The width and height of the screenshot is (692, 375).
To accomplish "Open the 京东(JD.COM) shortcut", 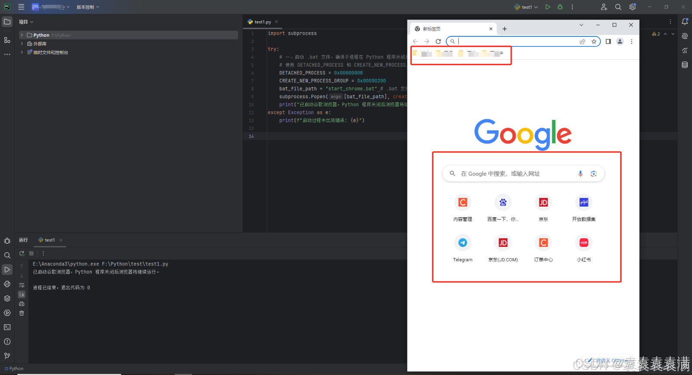I will pyautogui.click(x=503, y=248).
